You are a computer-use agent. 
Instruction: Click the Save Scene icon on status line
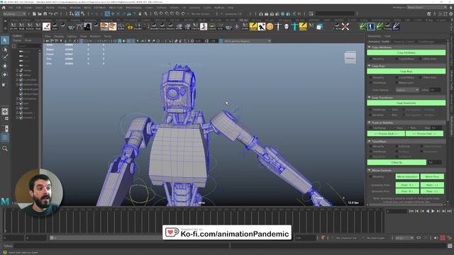click(45, 13)
